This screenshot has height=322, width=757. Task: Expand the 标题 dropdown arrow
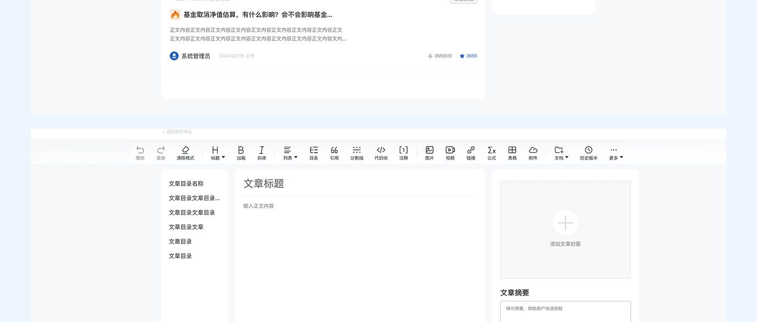pos(223,157)
